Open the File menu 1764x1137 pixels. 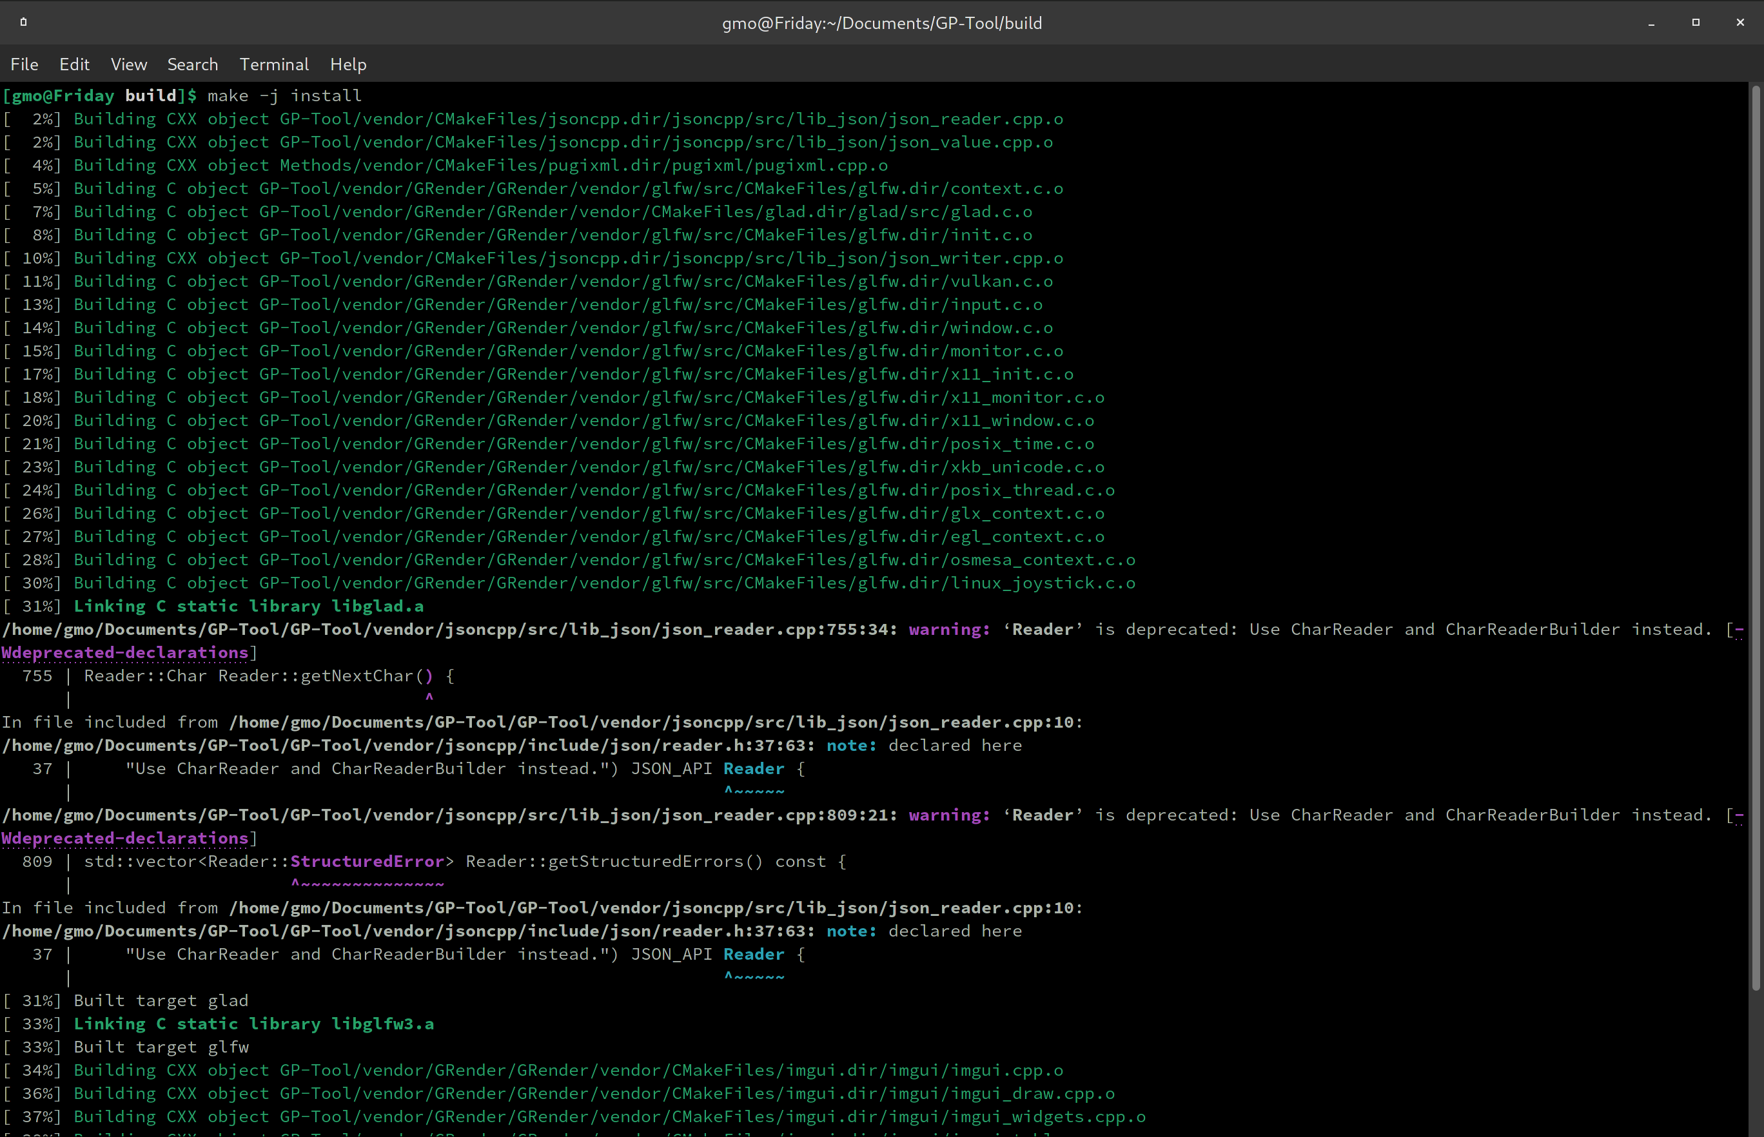click(x=24, y=64)
